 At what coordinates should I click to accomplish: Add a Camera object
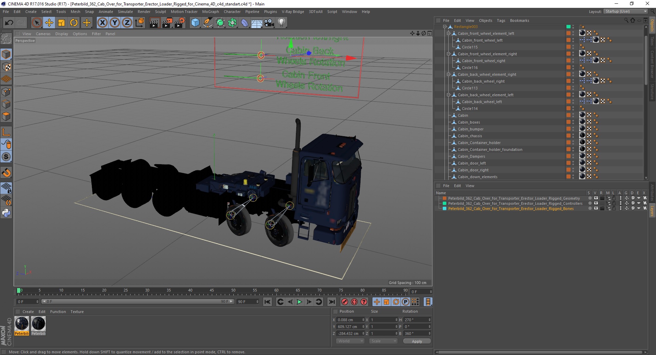tap(269, 23)
